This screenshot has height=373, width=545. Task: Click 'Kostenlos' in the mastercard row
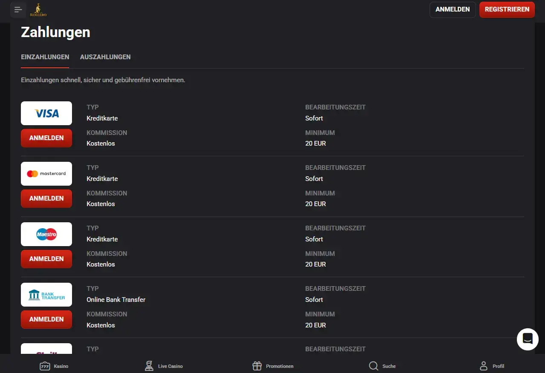click(101, 204)
